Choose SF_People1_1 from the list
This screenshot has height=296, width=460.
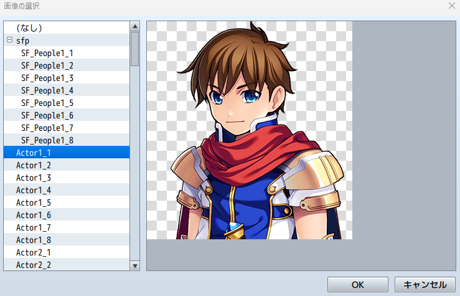point(47,53)
